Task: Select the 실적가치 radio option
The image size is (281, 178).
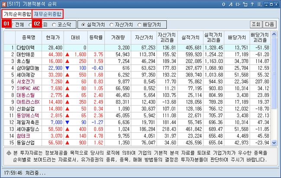Action: (x=84, y=24)
